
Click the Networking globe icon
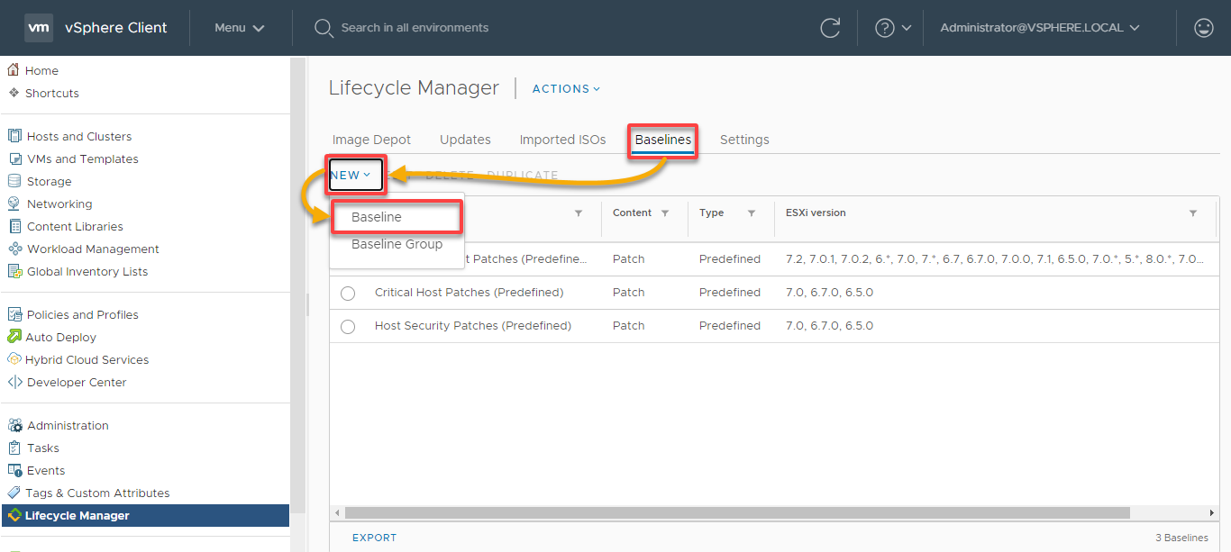point(14,204)
